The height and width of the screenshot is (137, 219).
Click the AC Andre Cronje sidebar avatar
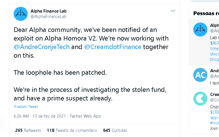tap(200, 75)
